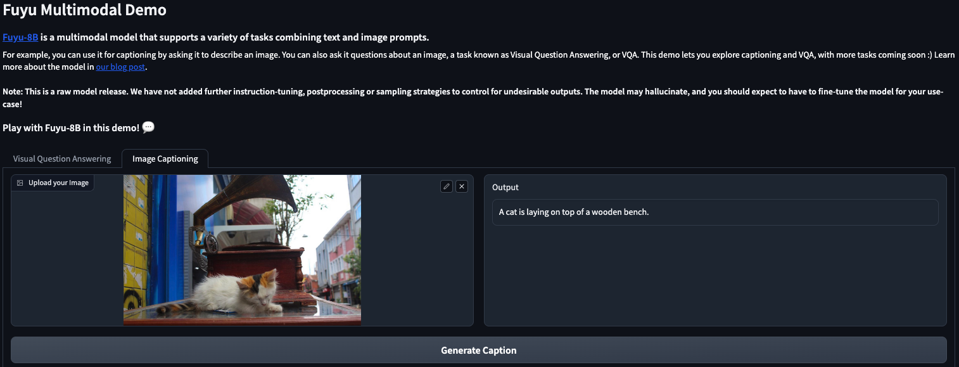Viewport: 959px width, 367px height.
Task: Remove the uploaded image with X icon
Action: (x=462, y=186)
